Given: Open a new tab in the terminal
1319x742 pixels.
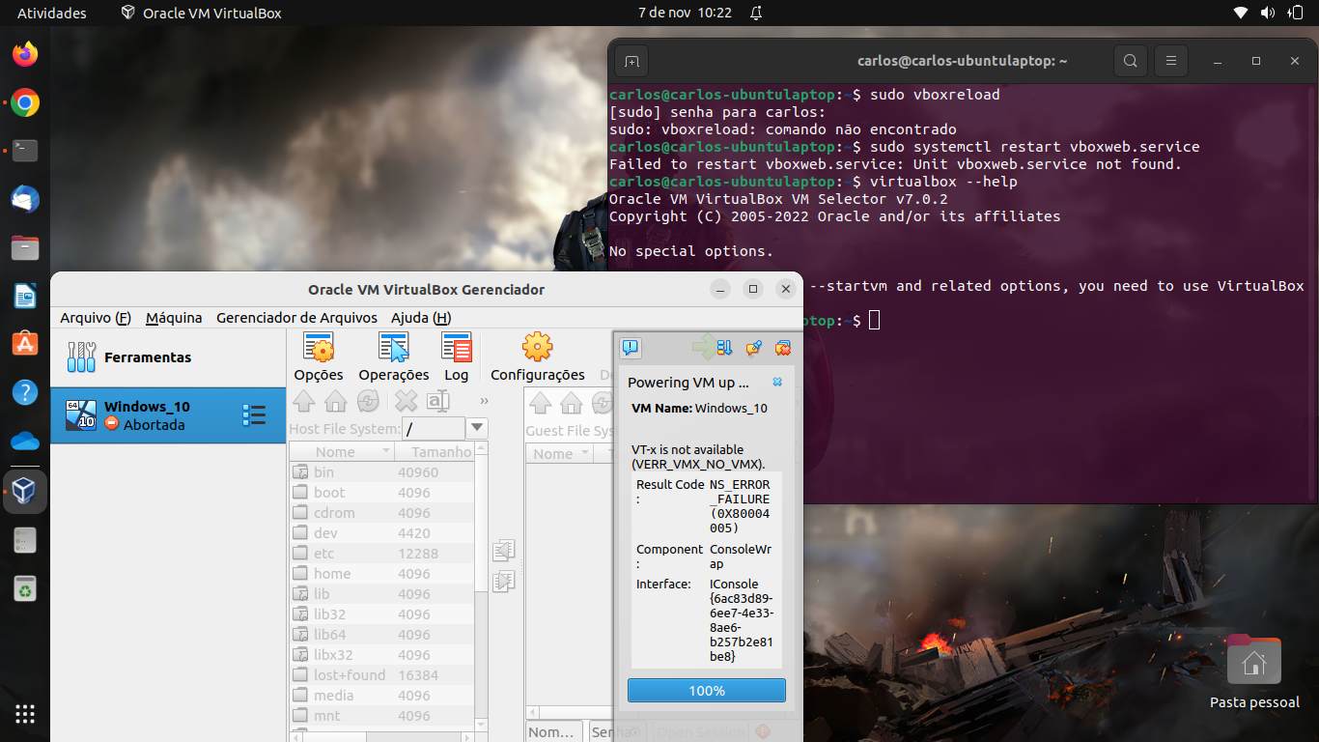Looking at the screenshot, I should [631, 61].
